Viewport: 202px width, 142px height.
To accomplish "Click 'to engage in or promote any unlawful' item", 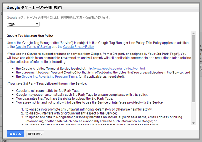I will (x=89, y=109).
